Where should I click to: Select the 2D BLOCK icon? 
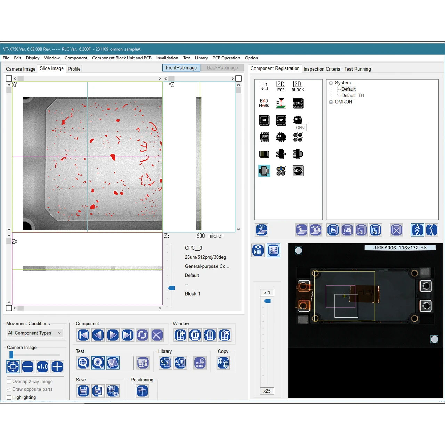tap(298, 86)
